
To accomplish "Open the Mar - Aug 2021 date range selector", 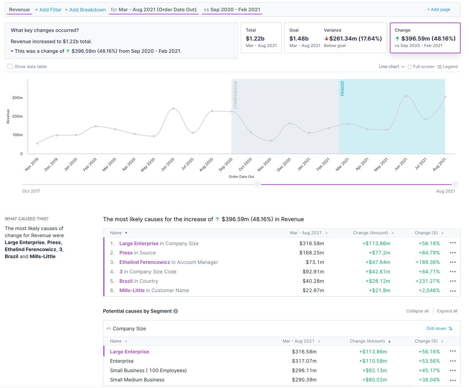I will (x=154, y=9).
